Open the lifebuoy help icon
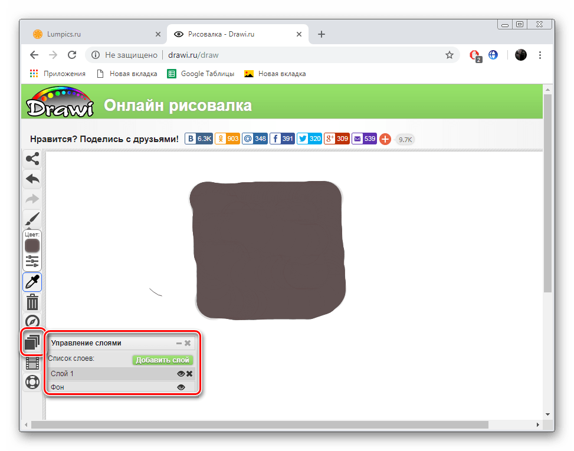Image resolution: width=574 pixels, height=451 pixels. [32, 382]
